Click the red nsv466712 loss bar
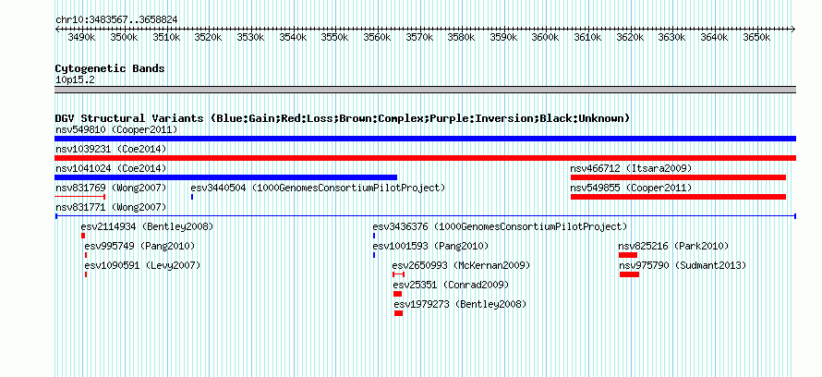Screen dimensions: 822x377 pos(678,177)
